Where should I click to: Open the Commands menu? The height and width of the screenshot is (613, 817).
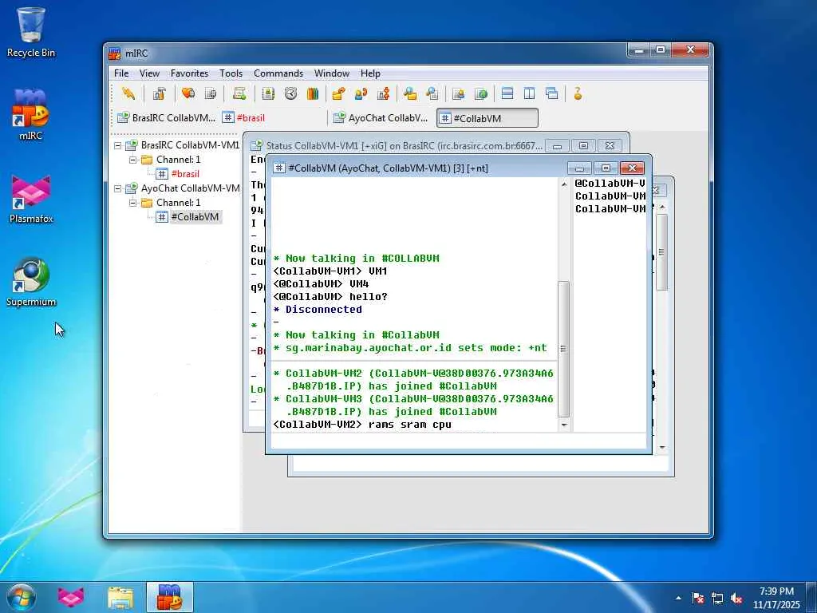278,73
